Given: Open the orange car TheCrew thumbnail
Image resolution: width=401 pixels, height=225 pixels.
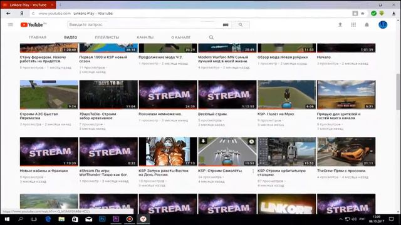Looking at the screenshot, I should (x=346, y=151).
